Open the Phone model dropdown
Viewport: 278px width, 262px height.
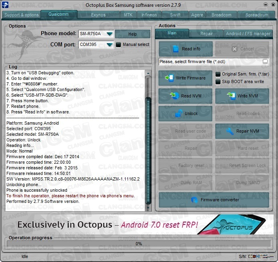tap(110, 34)
